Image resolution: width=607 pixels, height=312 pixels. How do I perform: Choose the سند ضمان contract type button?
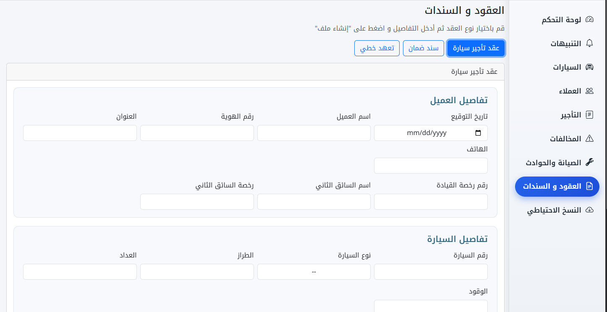(423, 48)
